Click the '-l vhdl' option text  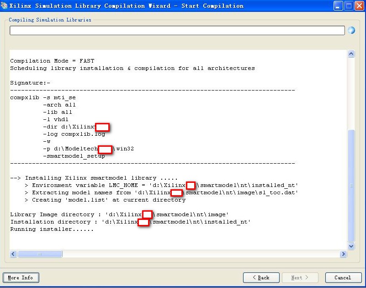[56, 119]
